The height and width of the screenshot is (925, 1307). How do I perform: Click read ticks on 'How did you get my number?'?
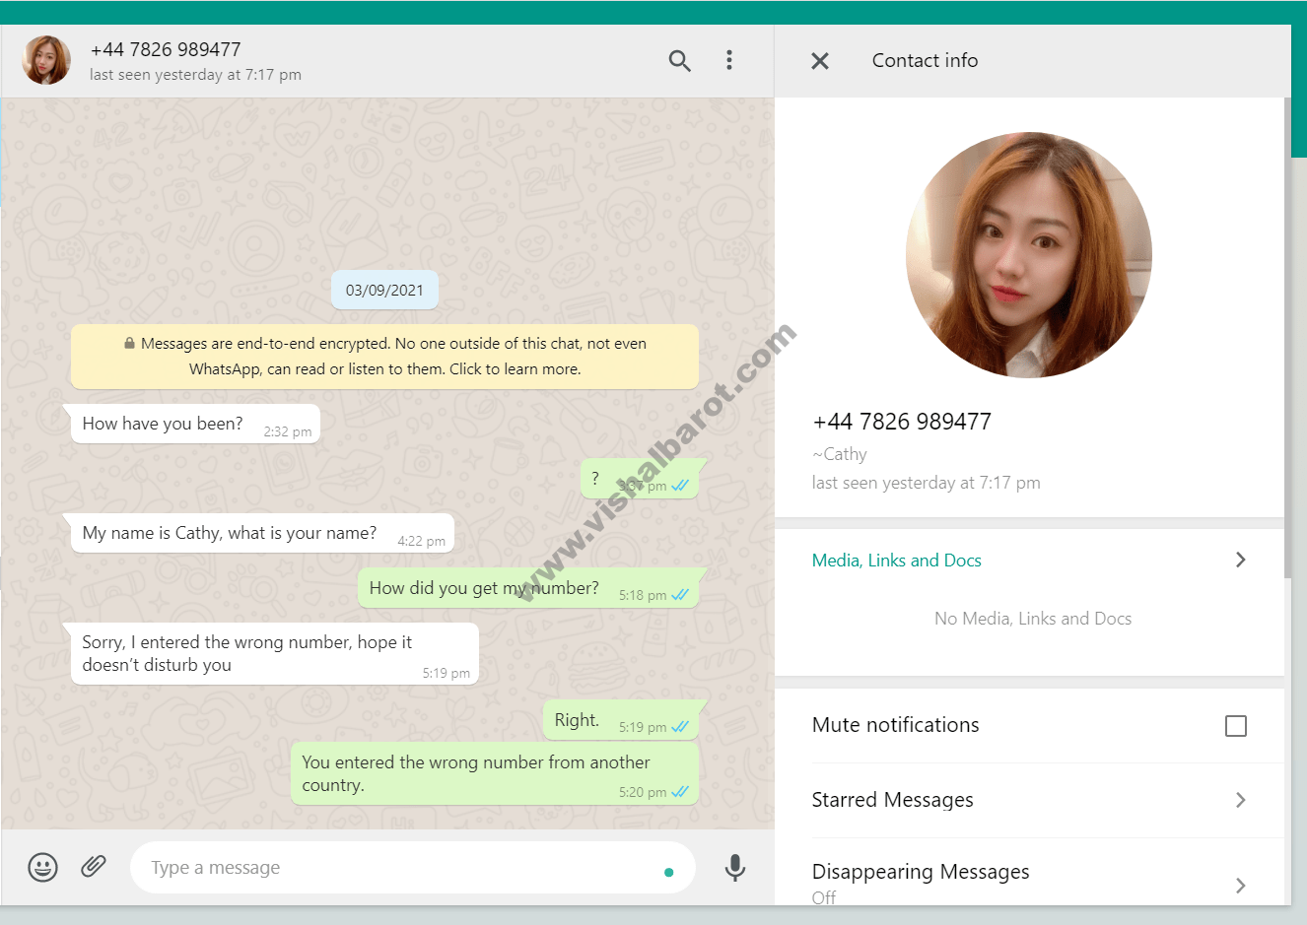[x=680, y=595]
